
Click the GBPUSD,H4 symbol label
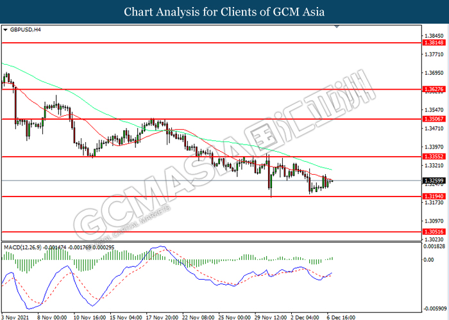coord(26,29)
